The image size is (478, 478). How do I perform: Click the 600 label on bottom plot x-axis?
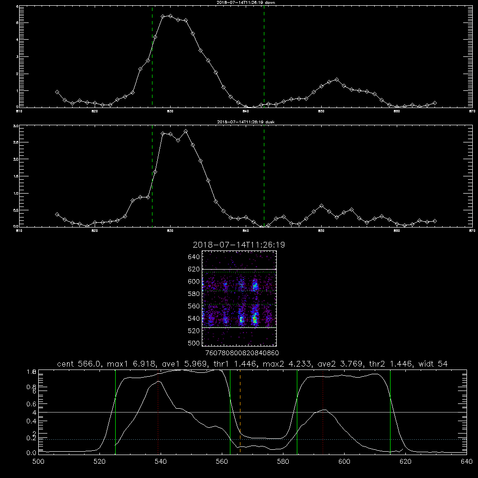345,462
